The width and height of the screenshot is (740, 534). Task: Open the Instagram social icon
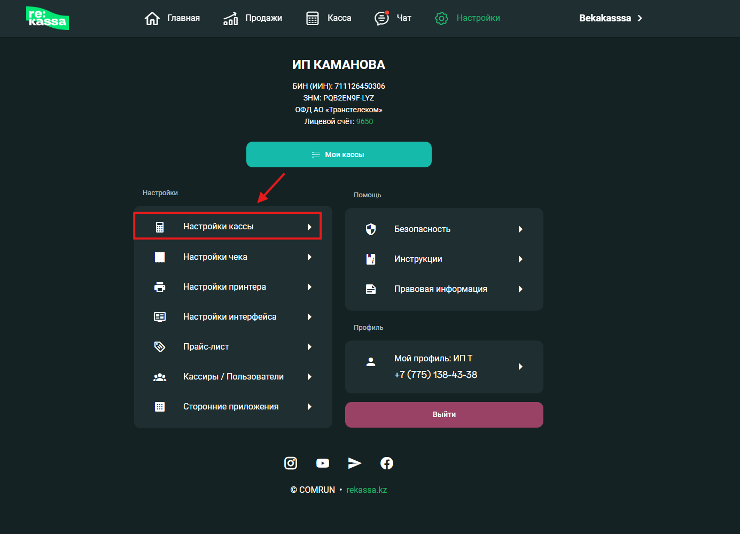(291, 463)
